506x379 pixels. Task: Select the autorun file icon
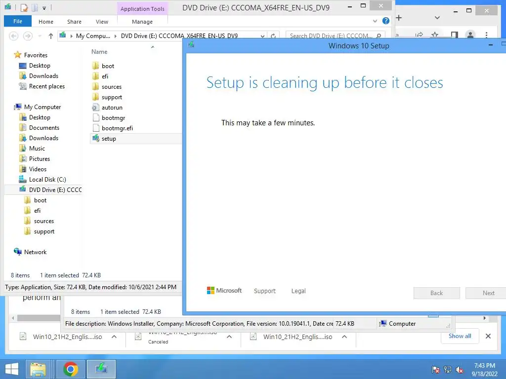coord(95,107)
